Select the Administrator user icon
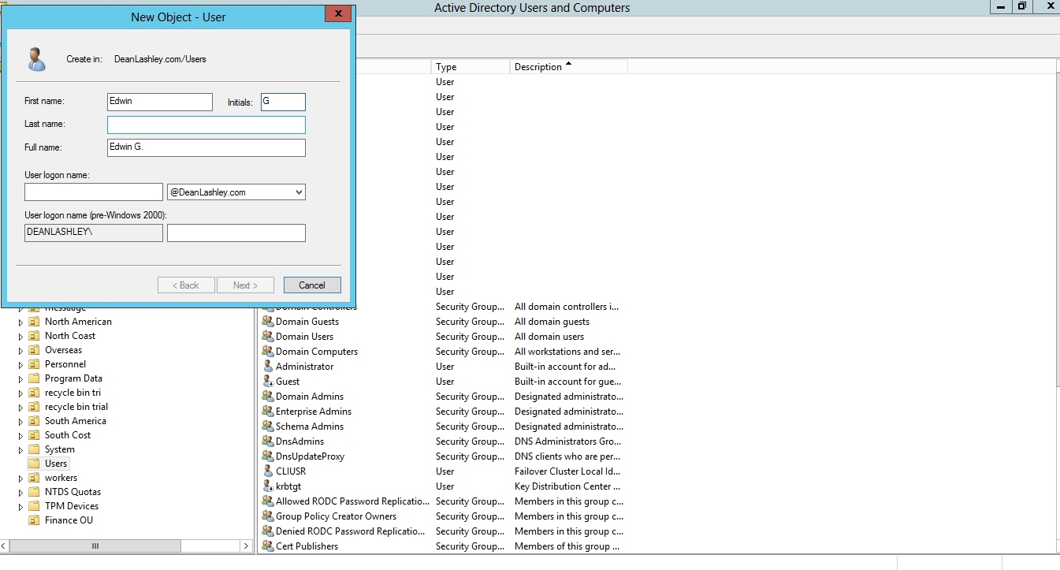The width and height of the screenshot is (1060, 570). point(268,367)
